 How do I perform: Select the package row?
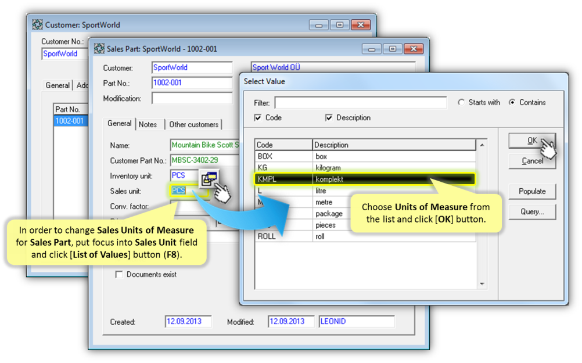[365, 214]
